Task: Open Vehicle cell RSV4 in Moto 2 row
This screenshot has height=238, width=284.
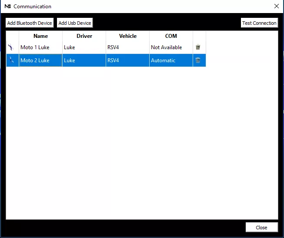Action: 127,60
